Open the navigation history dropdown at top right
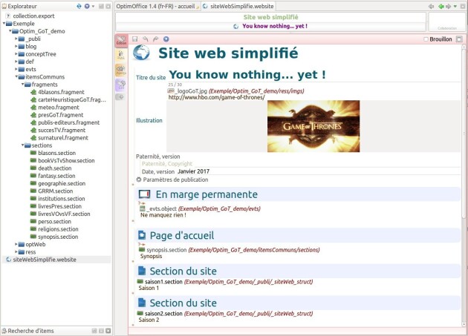The height and width of the screenshot is (336, 468). (x=455, y=6)
